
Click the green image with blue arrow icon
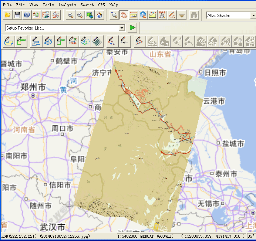[x=90, y=15]
